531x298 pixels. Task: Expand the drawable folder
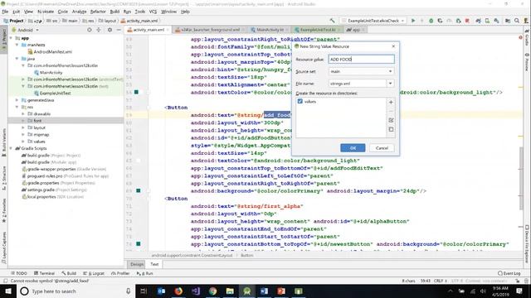(x=23, y=114)
